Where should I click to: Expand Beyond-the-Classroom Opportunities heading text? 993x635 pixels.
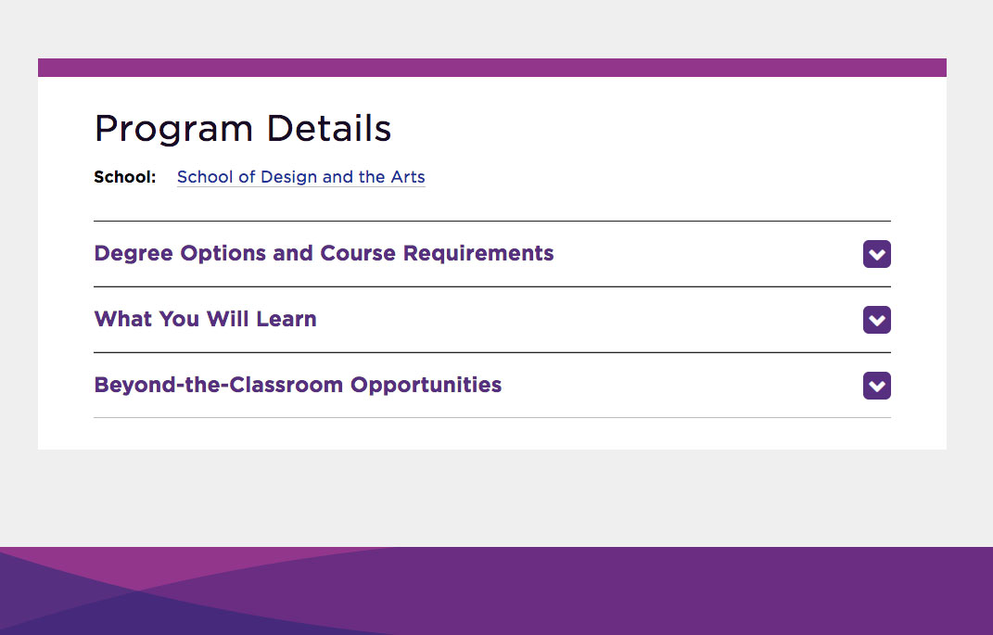coord(298,385)
